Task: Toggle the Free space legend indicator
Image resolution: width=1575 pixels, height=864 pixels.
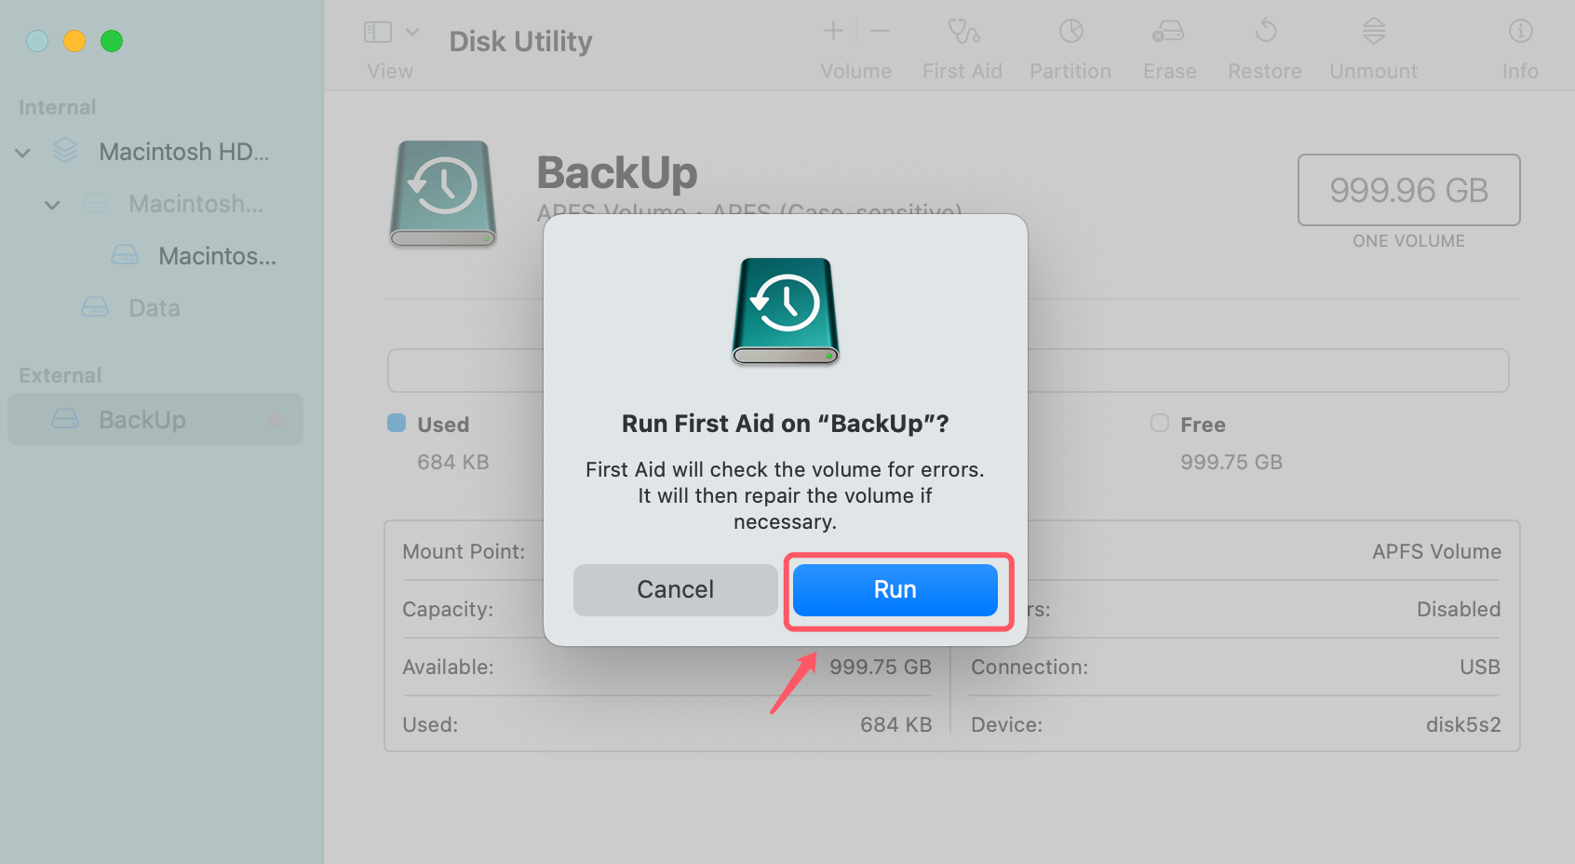Action: [1159, 423]
